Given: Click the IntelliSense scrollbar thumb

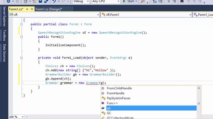Looking at the screenshot, I should [199, 103].
